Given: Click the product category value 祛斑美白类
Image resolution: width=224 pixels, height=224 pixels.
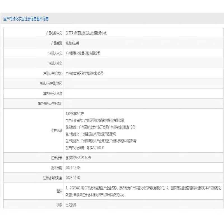Looking at the screenshot, I should coord(72,43).
